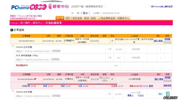
Task: Click the black arrow icon before 訂單查詢
Action: click(12, 30)
